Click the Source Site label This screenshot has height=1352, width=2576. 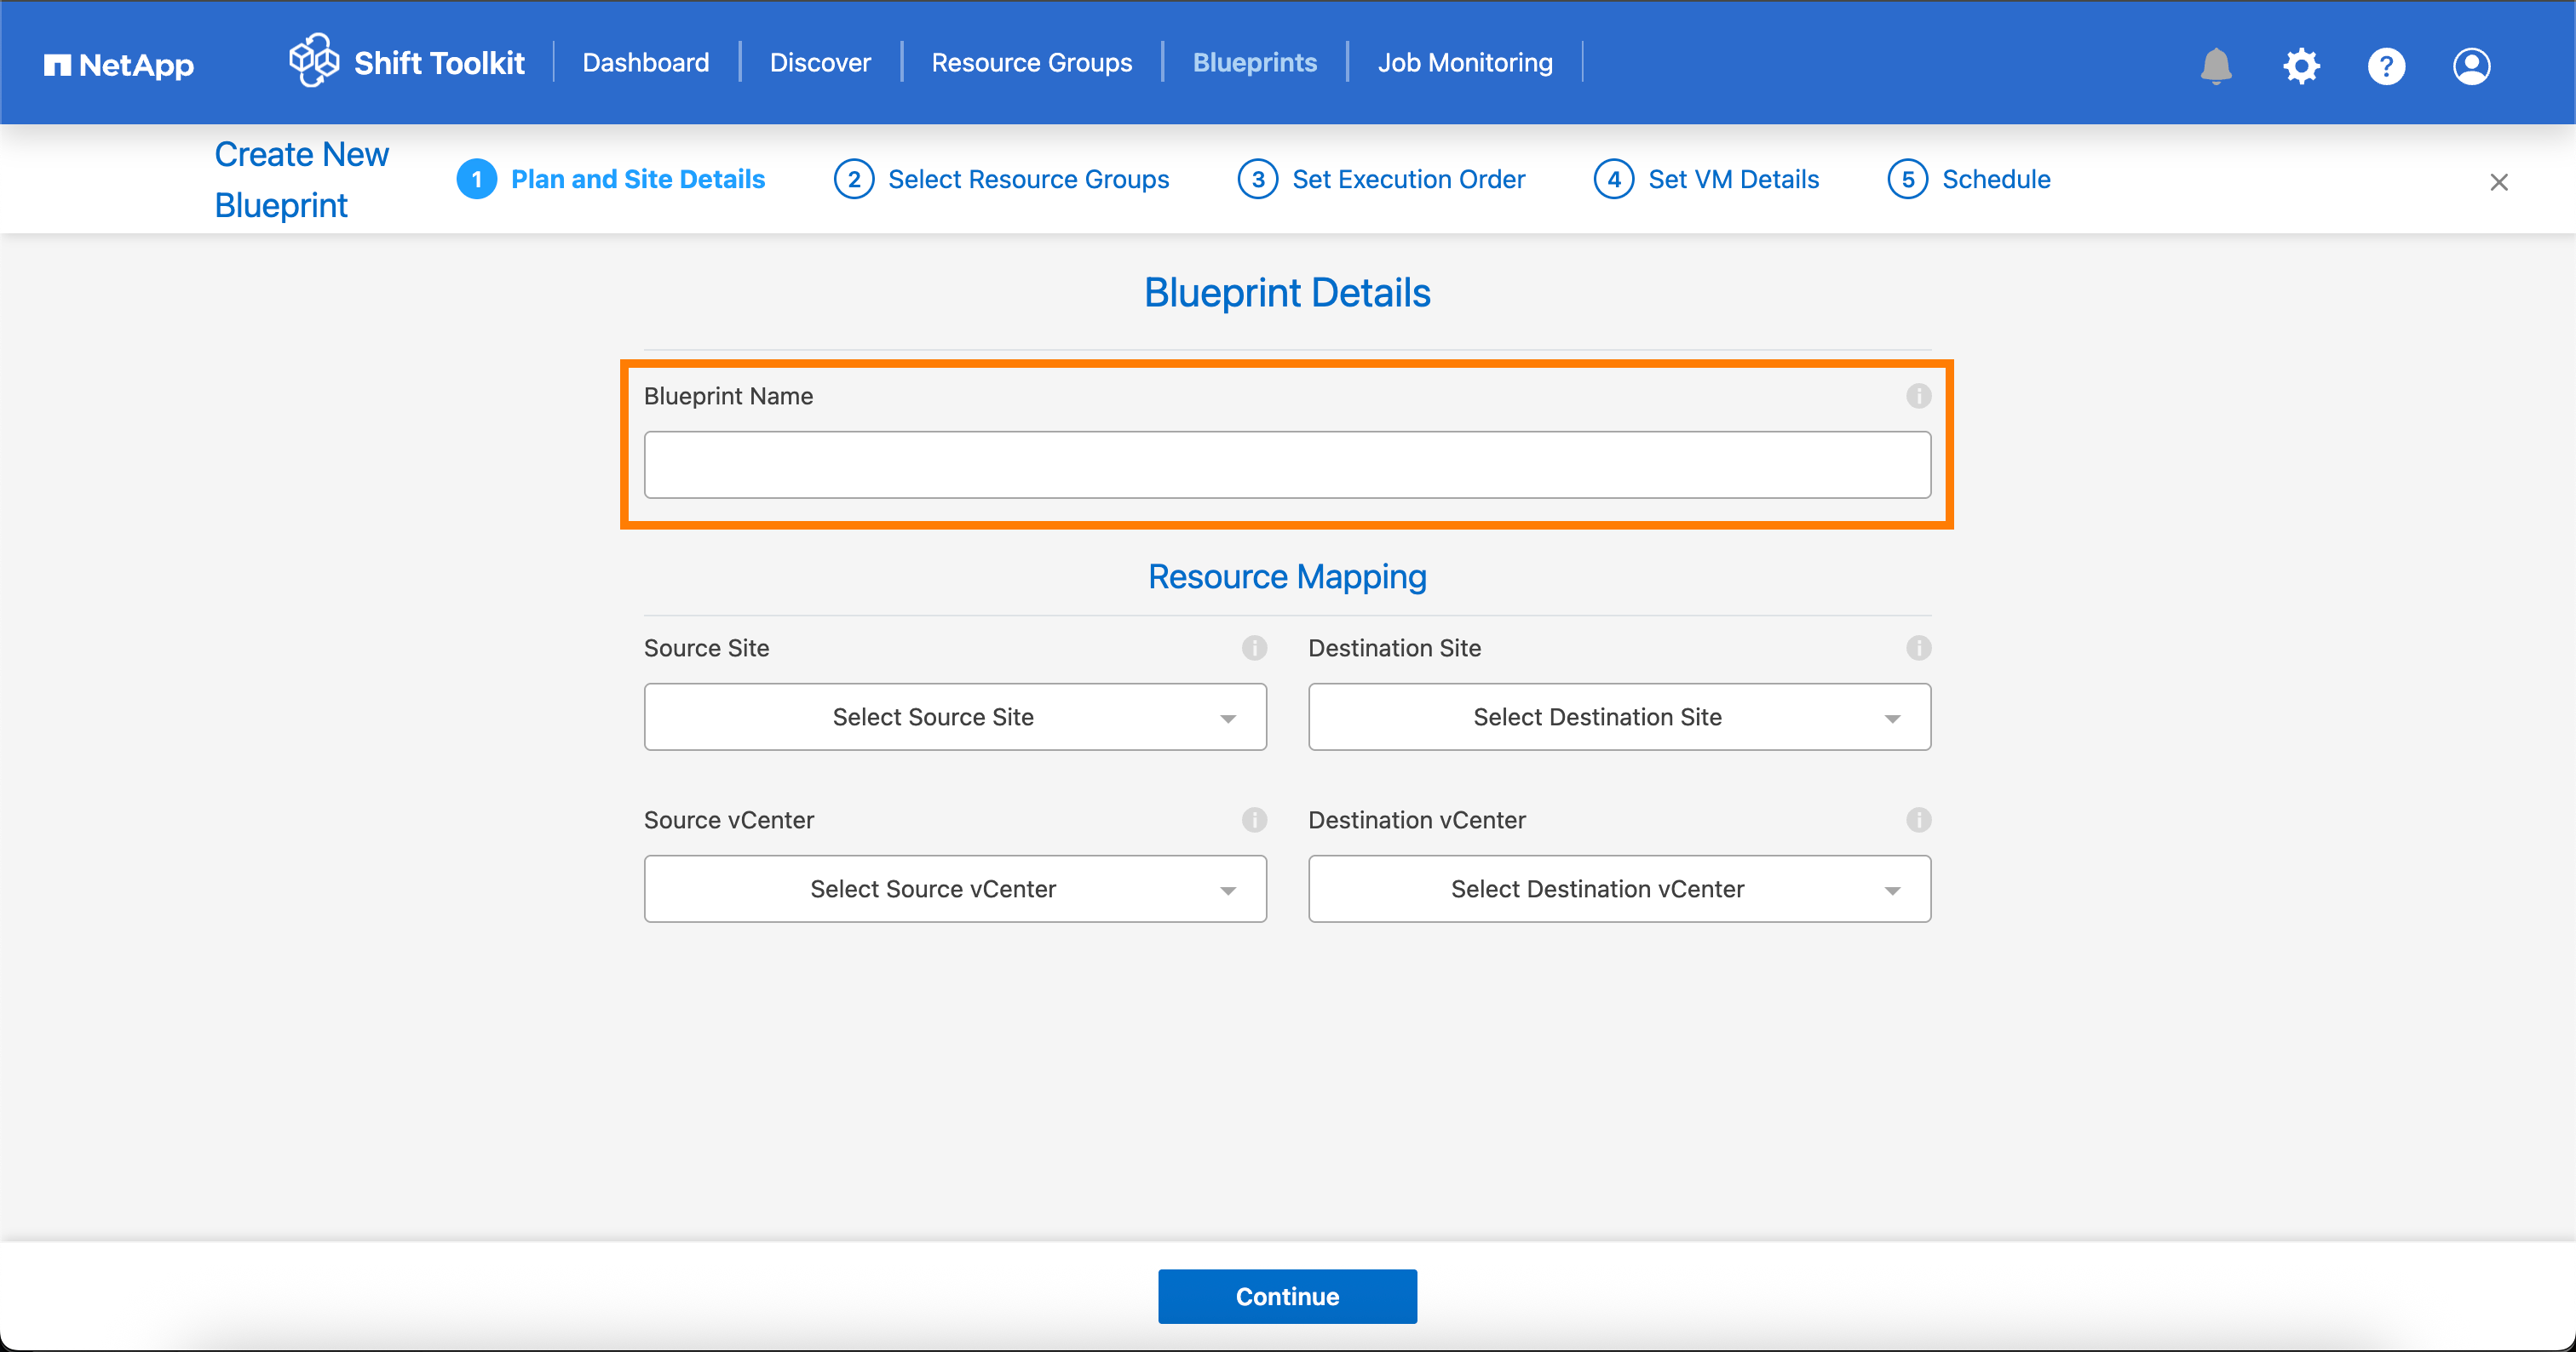[x=706, y=648]
